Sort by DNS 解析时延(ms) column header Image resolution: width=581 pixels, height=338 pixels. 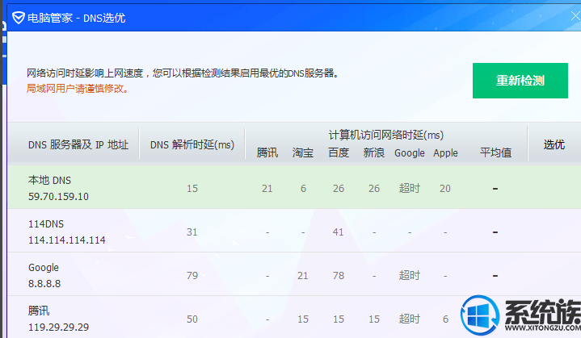point(192,145)
